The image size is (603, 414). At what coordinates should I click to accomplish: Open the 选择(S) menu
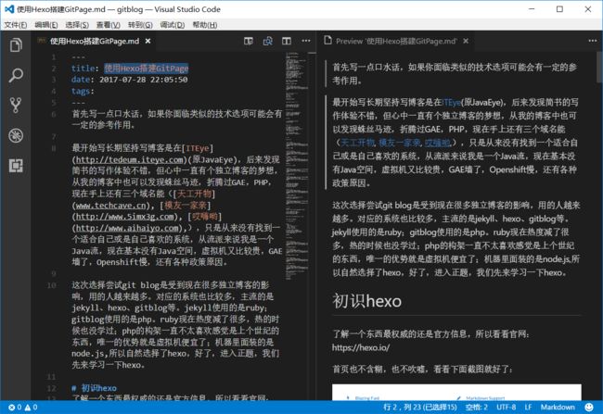[77, 25]
